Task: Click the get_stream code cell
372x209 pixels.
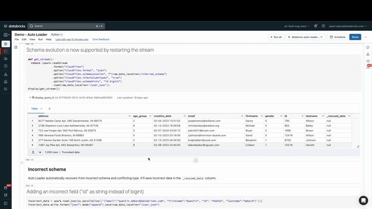Action: click(x=194, y=74)
